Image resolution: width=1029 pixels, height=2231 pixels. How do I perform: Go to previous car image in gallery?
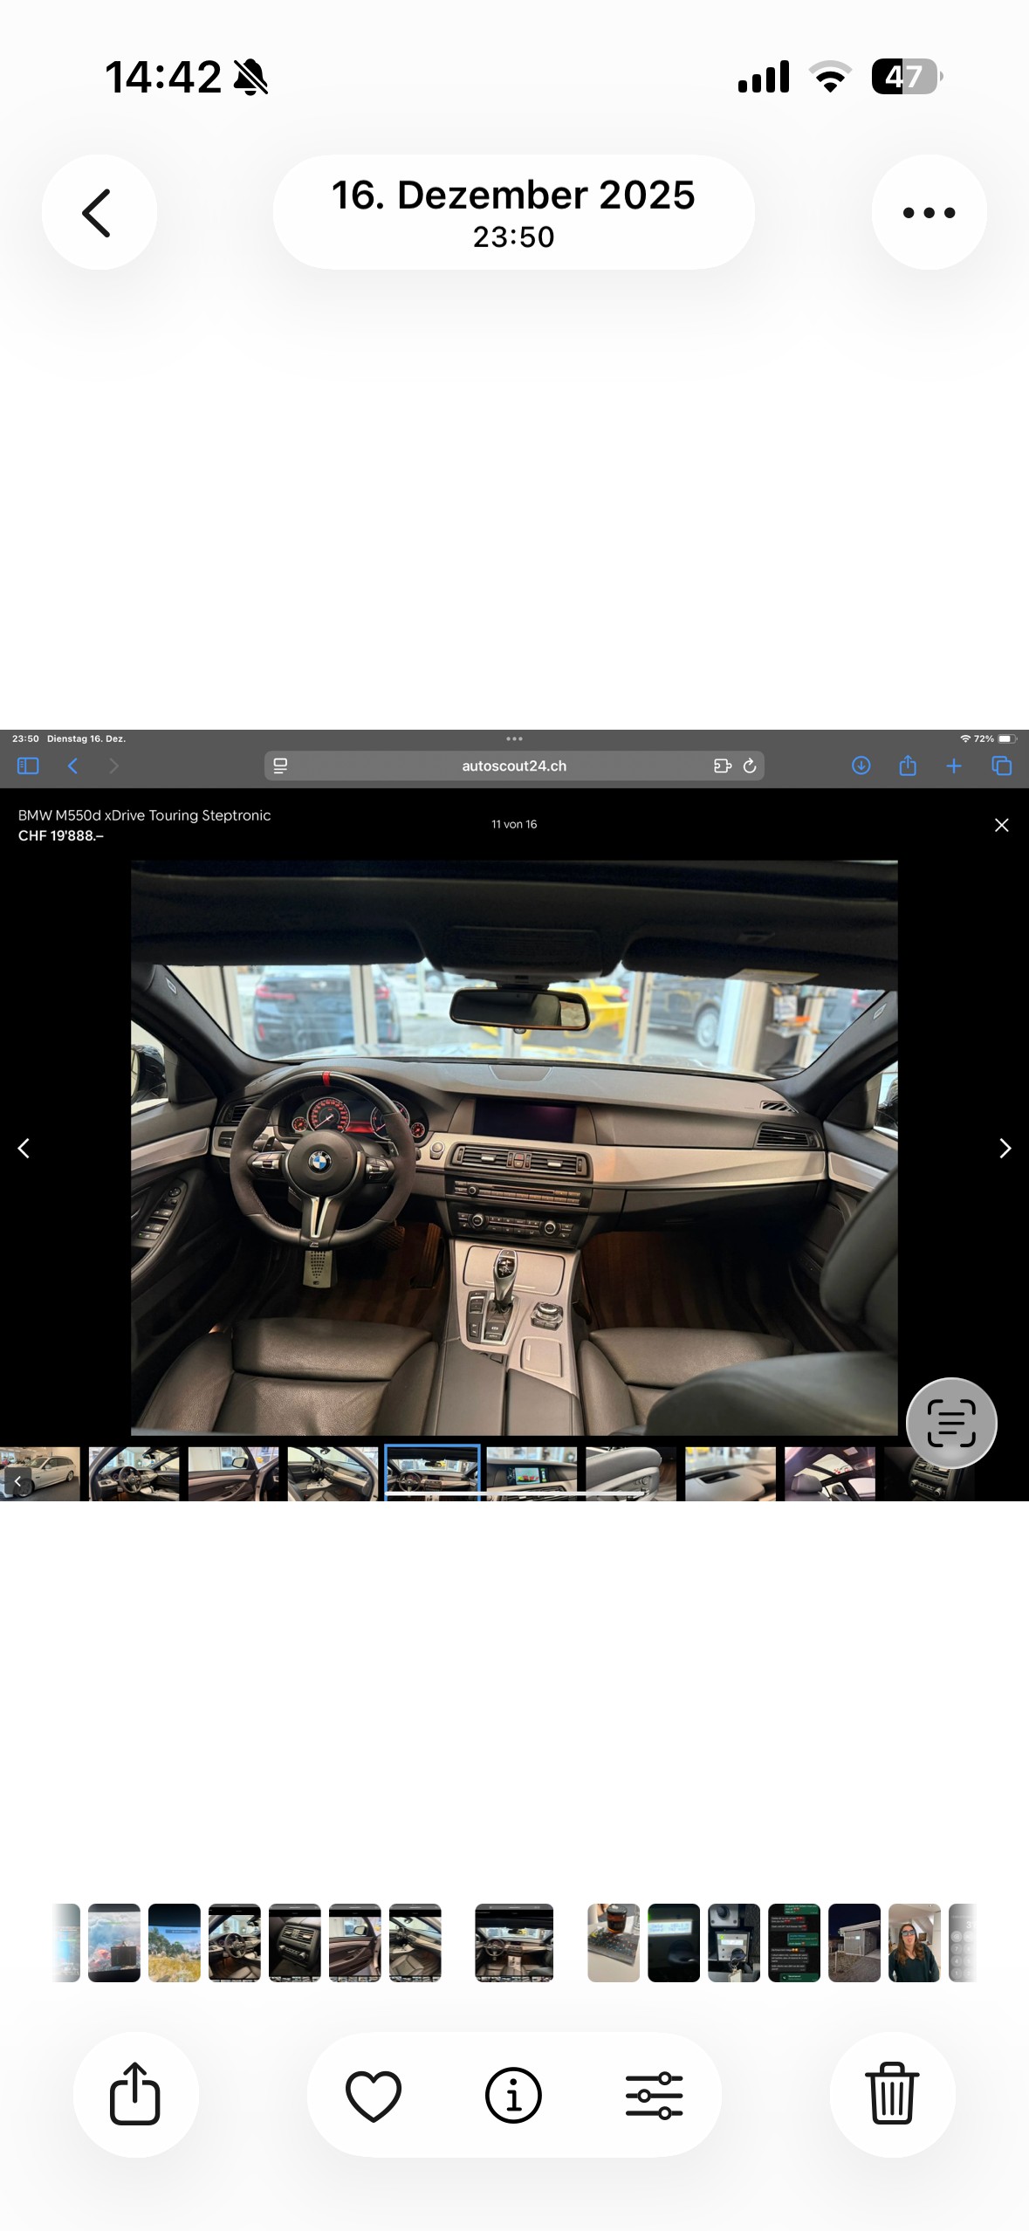click(x=24, y=1148)
